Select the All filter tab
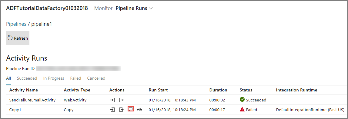The image size is (348, 119). [8, 78]
